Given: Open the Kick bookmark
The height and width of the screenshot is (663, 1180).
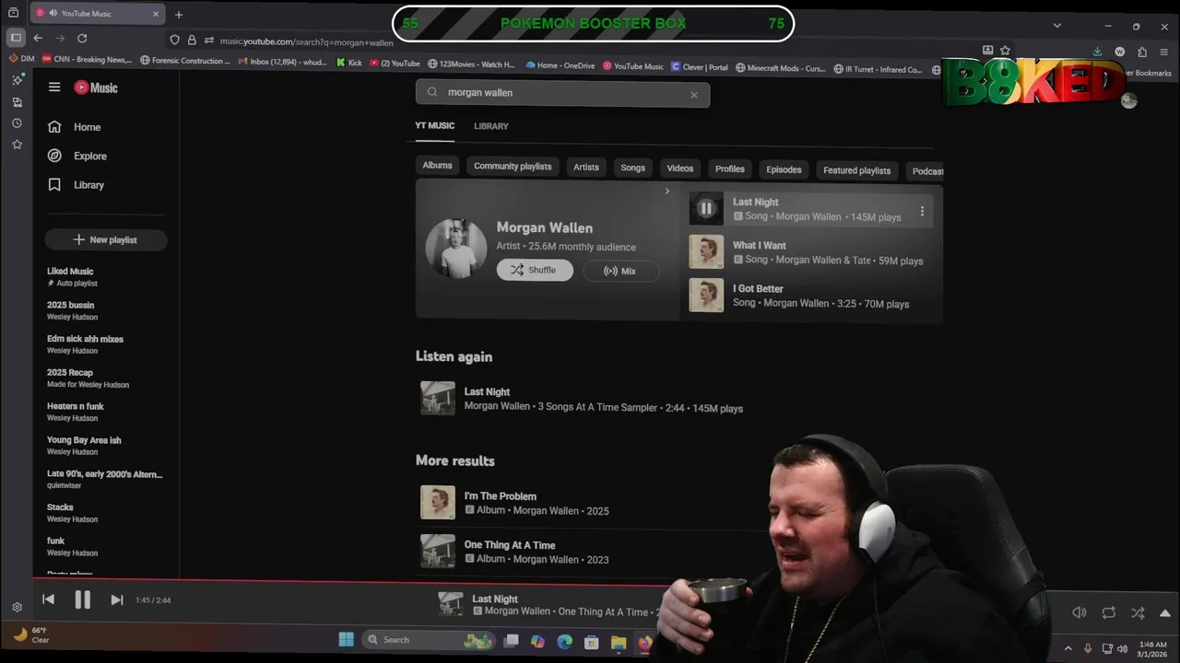Looking at the screenshot, I should [349, 64].
